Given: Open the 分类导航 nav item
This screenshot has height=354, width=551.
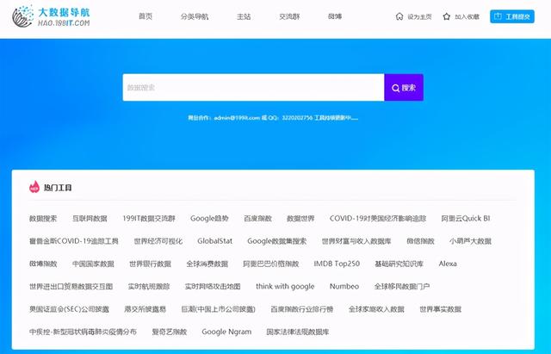Looking at the screenshot, I should coord(195,16).
